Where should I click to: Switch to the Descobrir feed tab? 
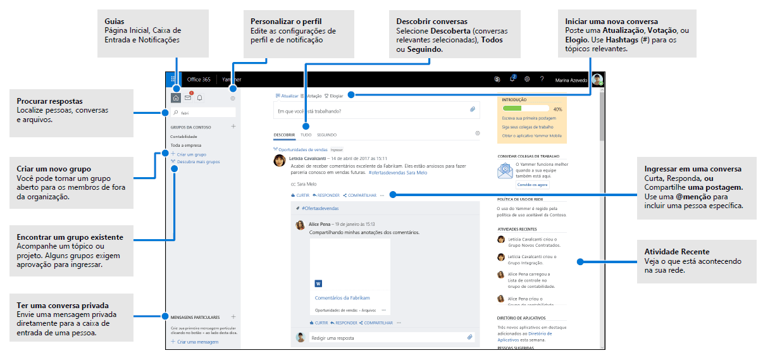click(x=284, y=135)
